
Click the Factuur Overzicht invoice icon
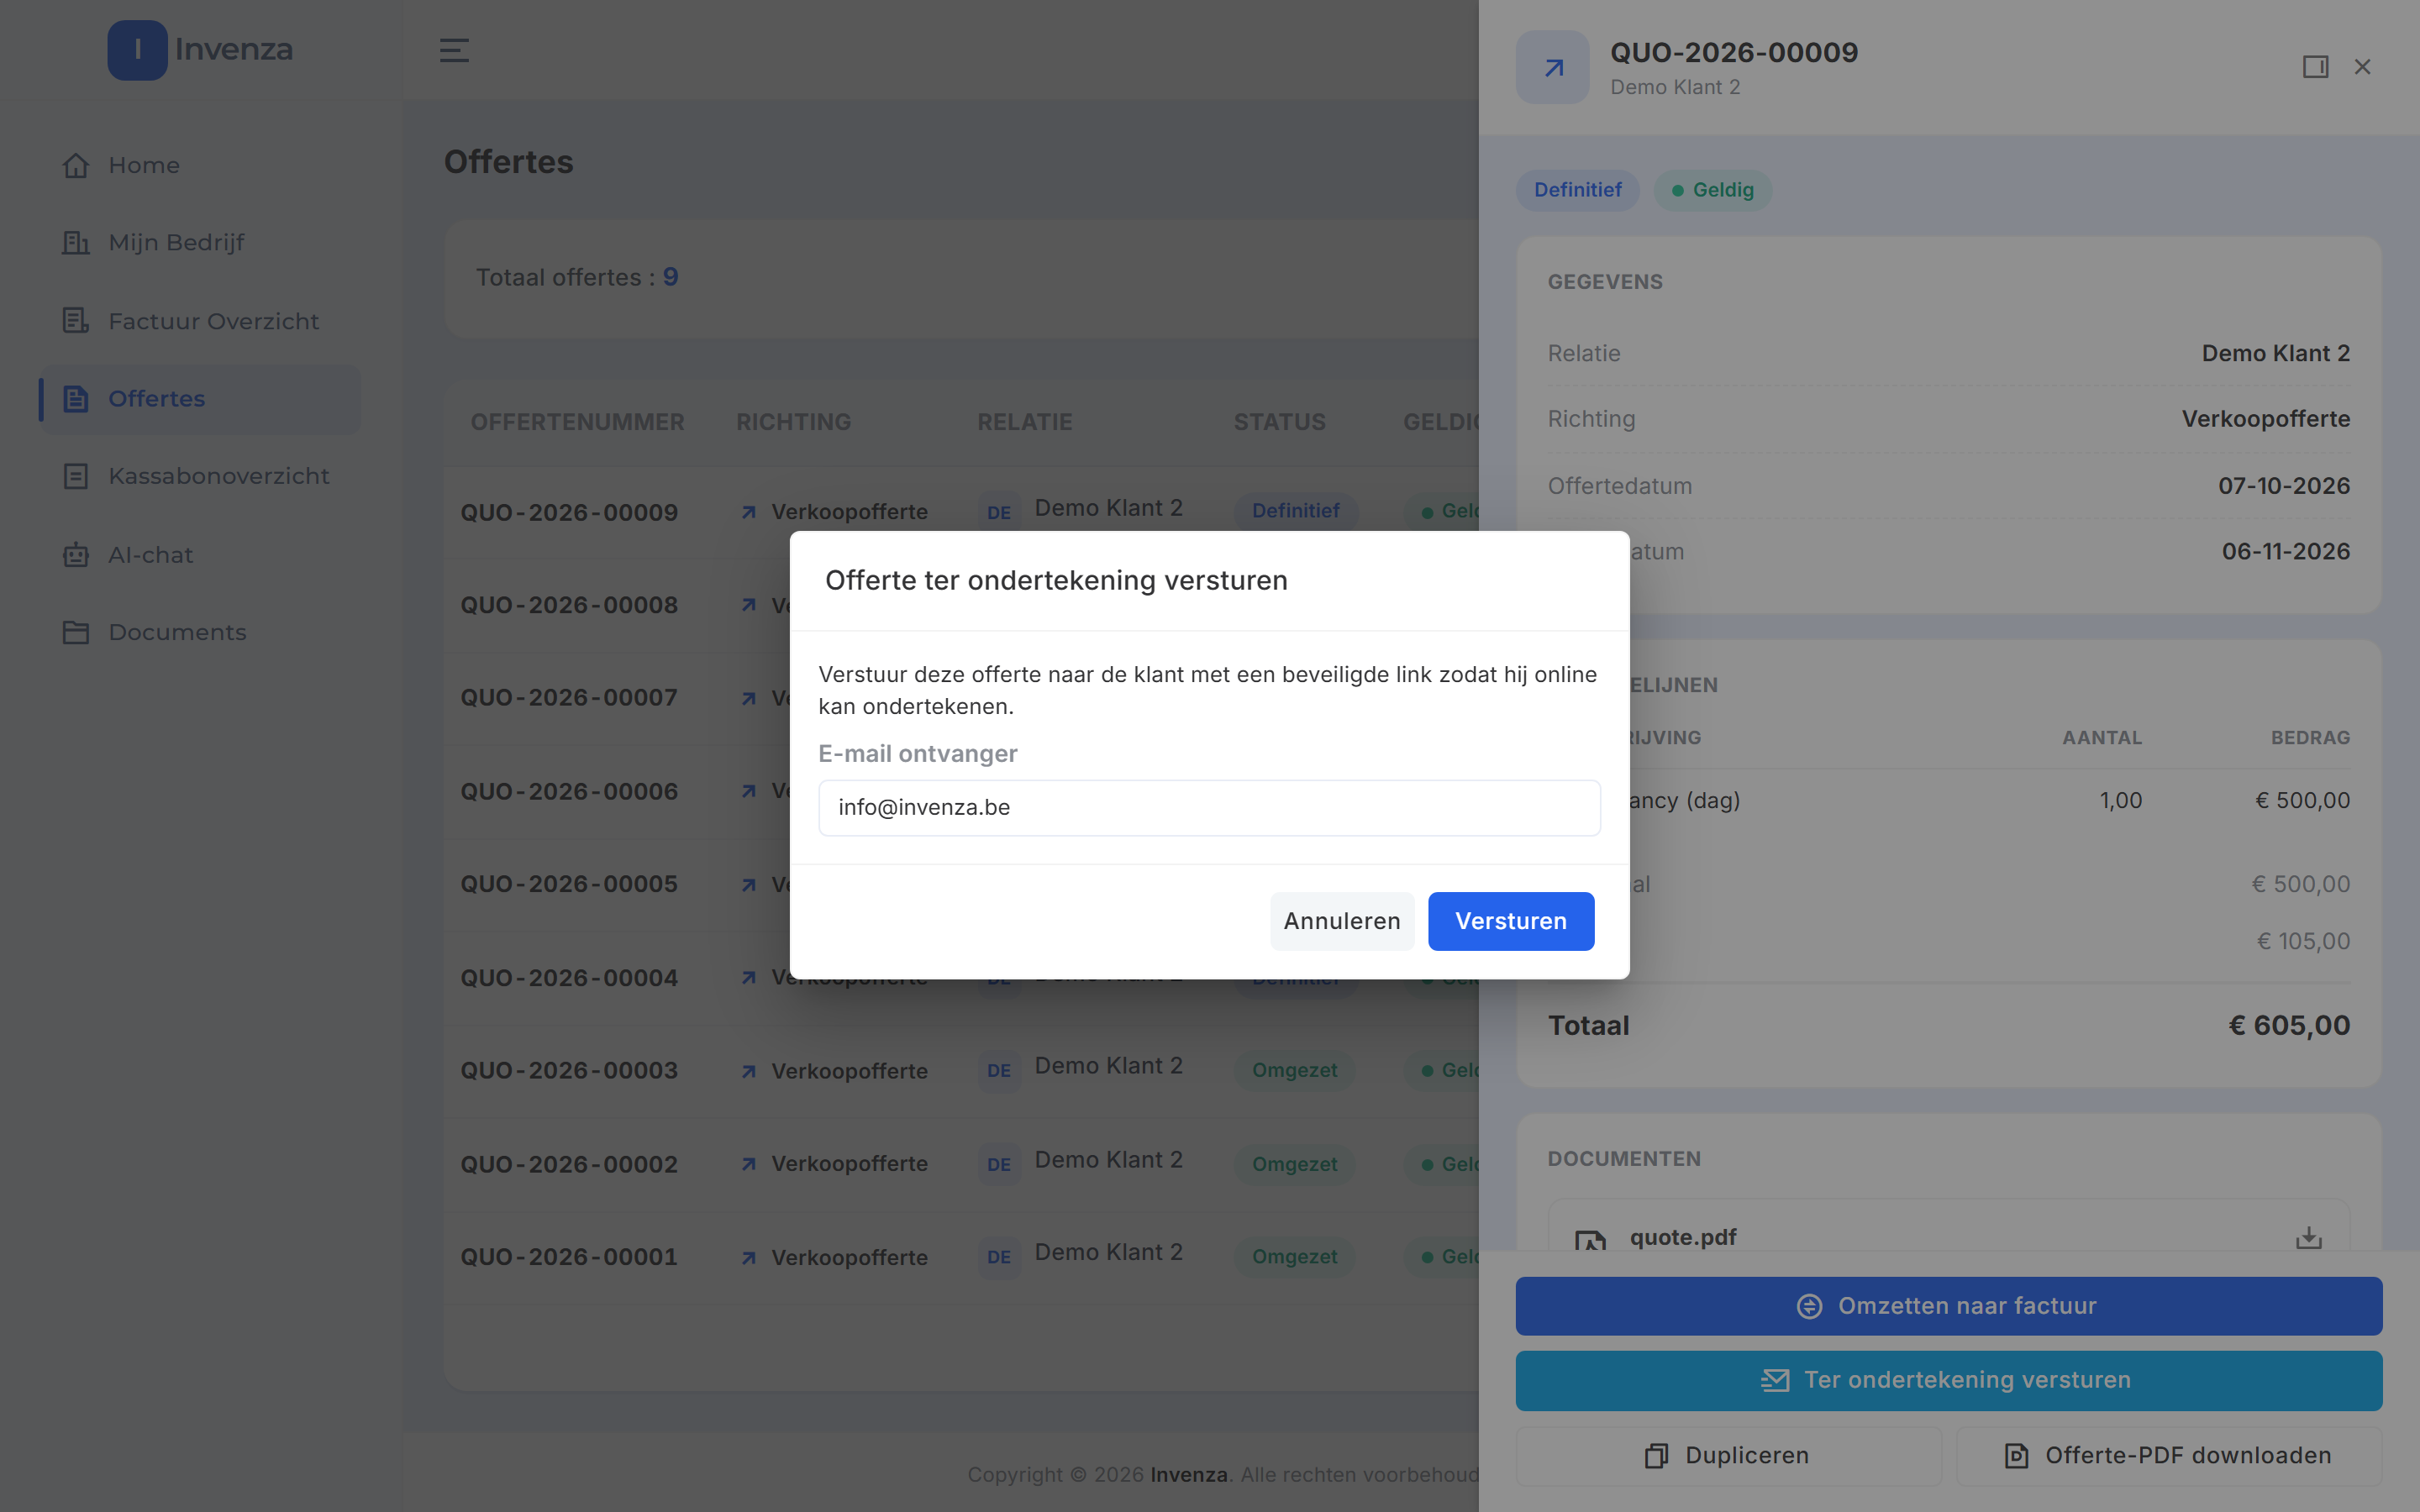pos(76,321)
